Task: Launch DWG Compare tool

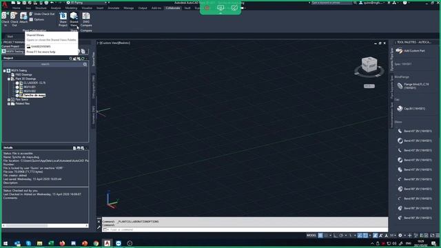Action: (x=86, y=19)
